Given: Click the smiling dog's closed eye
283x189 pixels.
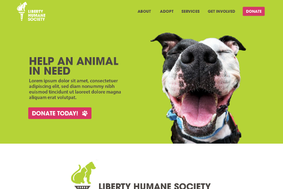Looking at the screenshot, I should [x=225, y=52].
